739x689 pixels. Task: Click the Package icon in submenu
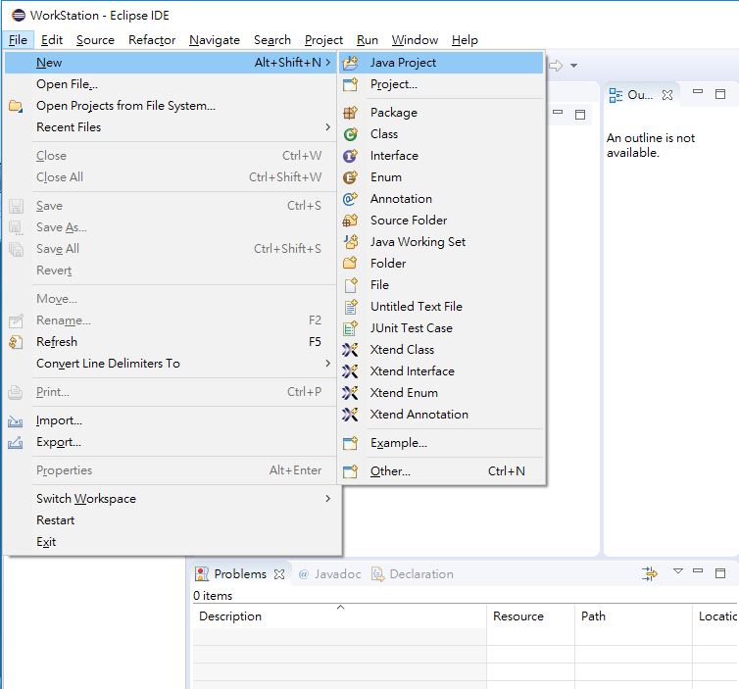tap(351, 113)
